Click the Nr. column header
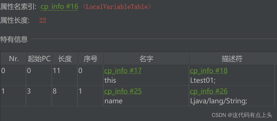The width and height of the screenshot is (277, 121). point(13,59)
